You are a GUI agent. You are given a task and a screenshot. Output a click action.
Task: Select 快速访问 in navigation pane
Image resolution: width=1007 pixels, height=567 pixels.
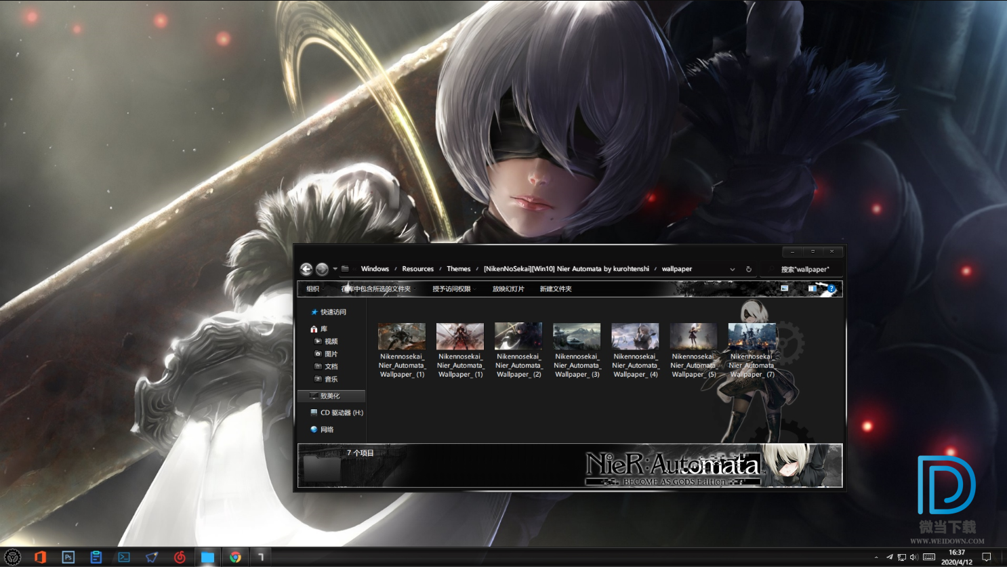click(329, 312)
